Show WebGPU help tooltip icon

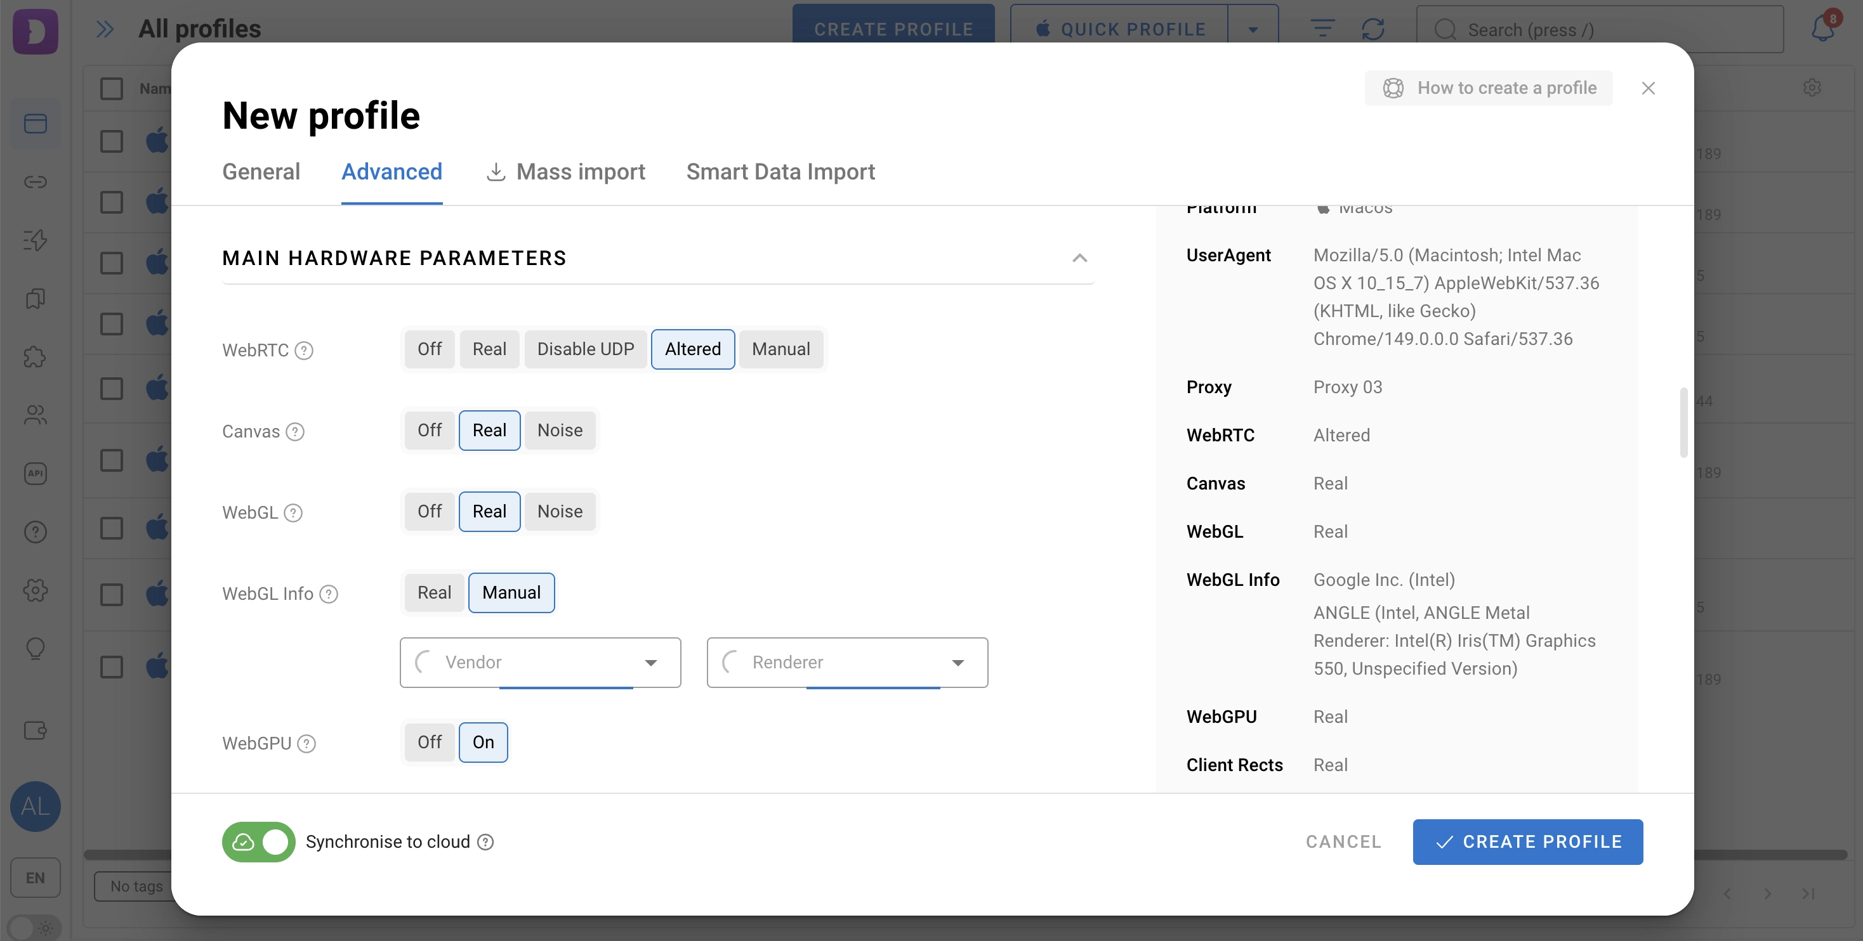(306, 744)
